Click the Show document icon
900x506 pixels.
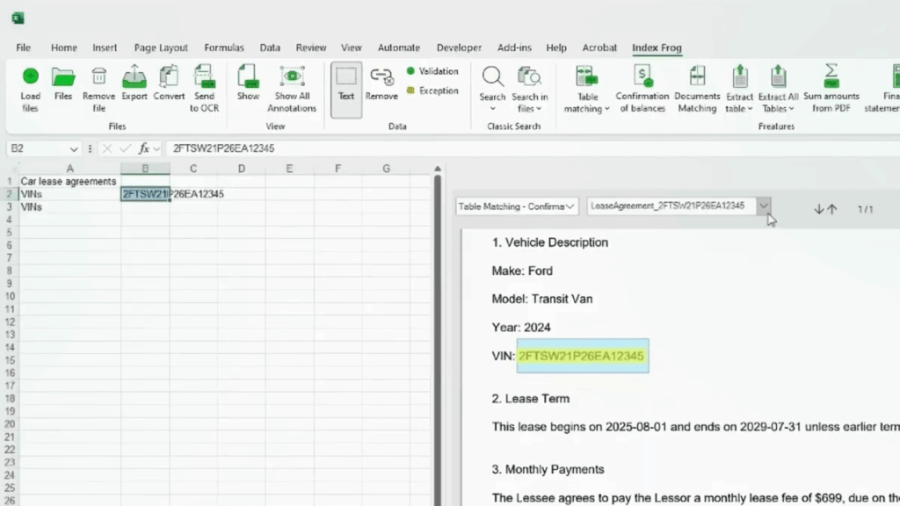click(248, 76)
